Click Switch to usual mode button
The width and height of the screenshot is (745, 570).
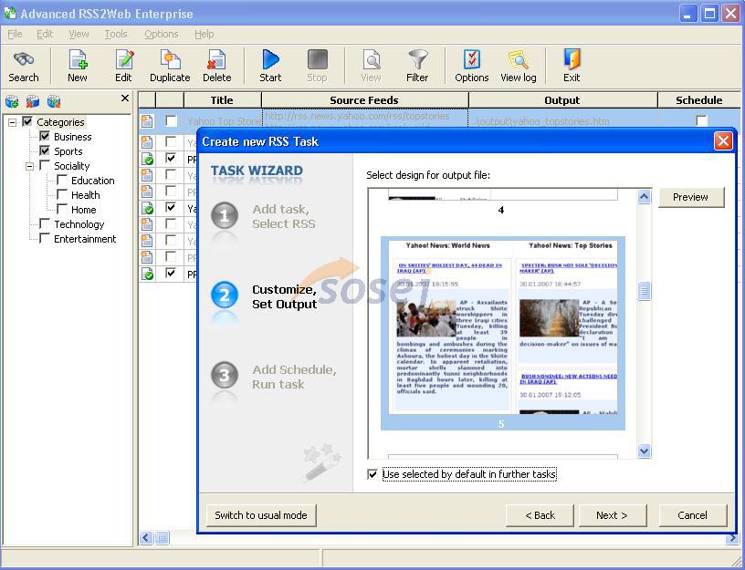coord(261,515)
